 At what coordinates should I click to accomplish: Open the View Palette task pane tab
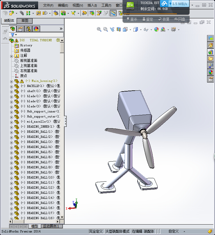[210, 65]
